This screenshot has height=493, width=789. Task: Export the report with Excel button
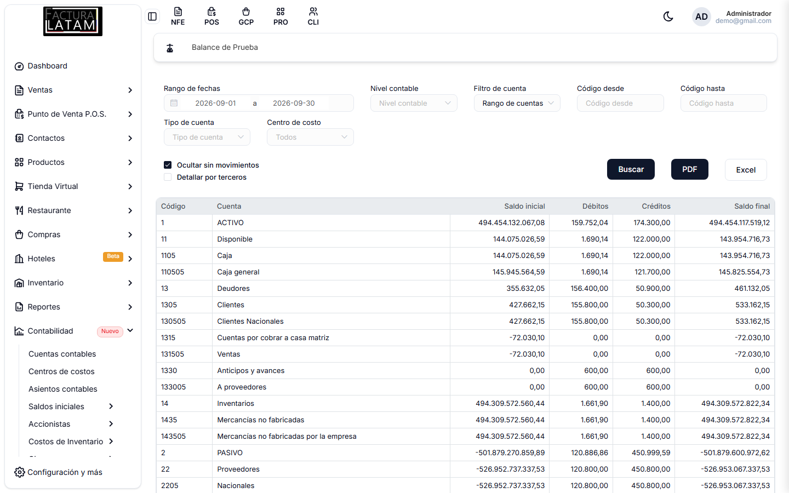click(x=746, y=170)
